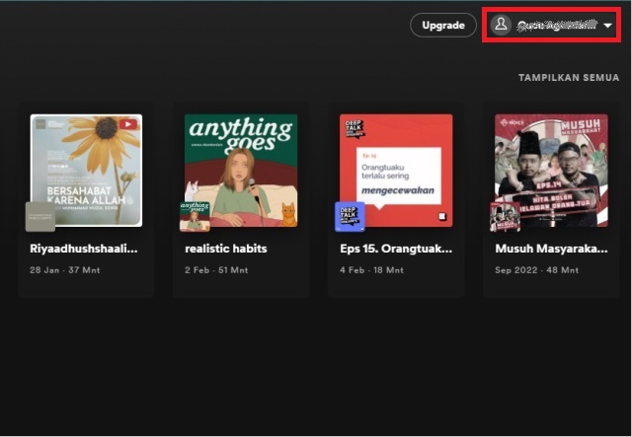Open the Deep Talk episode 15 cover
This screenshot has width=632, height=437.
(x=396, y=171)
